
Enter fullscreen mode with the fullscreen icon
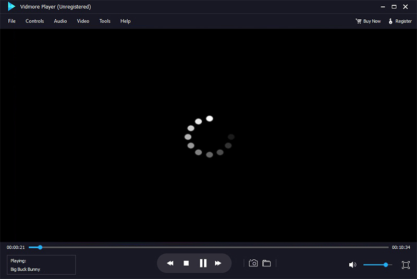point(406,265)
